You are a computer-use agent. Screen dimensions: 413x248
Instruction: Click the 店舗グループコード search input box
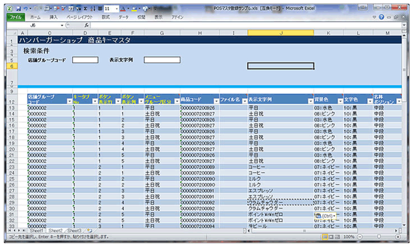85,60
